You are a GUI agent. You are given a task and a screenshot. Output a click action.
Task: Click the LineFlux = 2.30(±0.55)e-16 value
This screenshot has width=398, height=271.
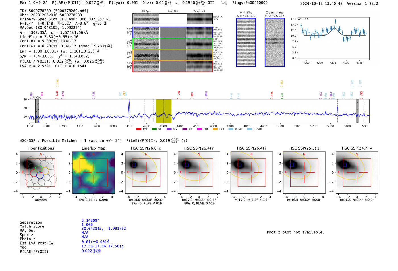point(49,37)
